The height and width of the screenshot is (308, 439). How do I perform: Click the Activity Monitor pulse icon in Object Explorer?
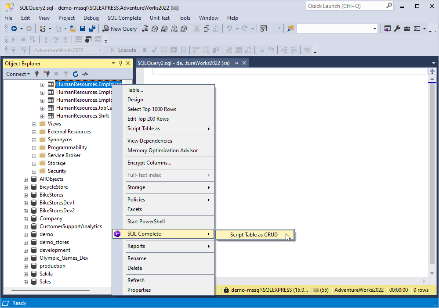coord(85,74)
